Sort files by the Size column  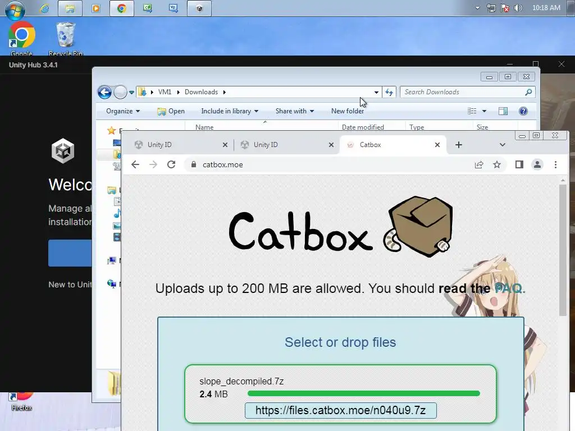(482, 127)
